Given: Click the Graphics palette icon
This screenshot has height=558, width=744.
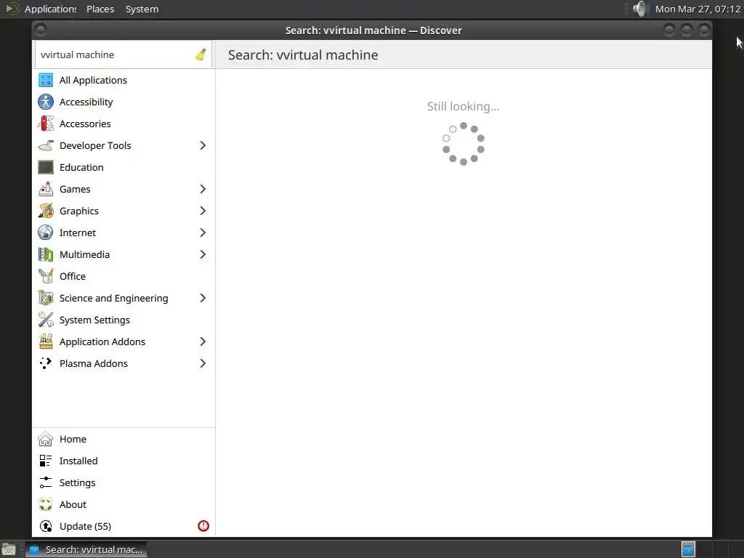Looking at the screenshot, I should point(46,211).
